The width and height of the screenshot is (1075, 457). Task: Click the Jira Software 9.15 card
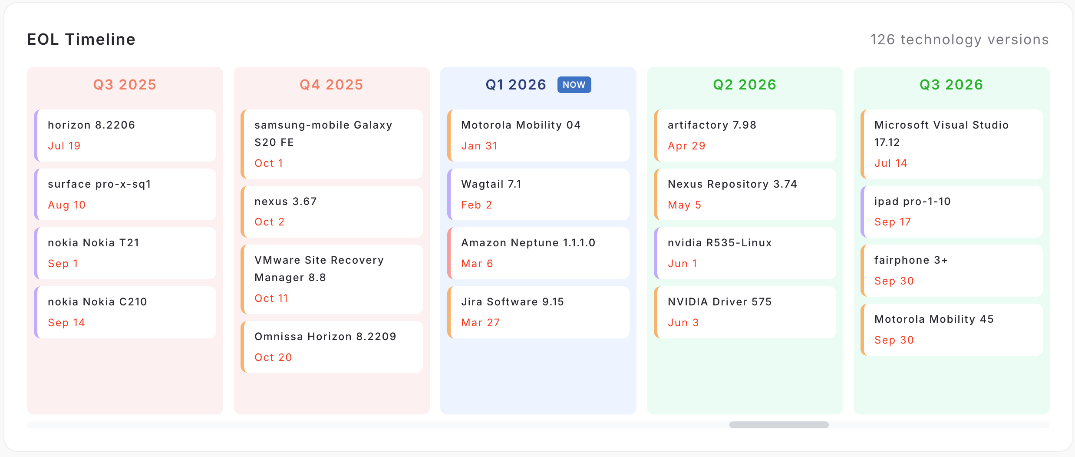[x=538, y=312]
